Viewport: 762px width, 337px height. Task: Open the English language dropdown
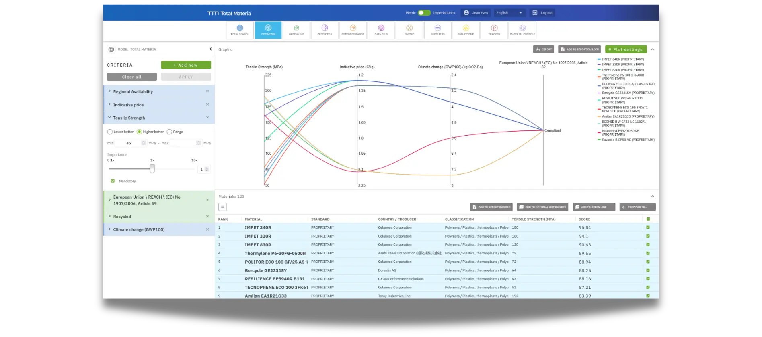509,13
